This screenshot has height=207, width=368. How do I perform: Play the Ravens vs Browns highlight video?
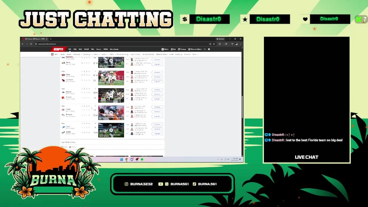pos(111,95)
